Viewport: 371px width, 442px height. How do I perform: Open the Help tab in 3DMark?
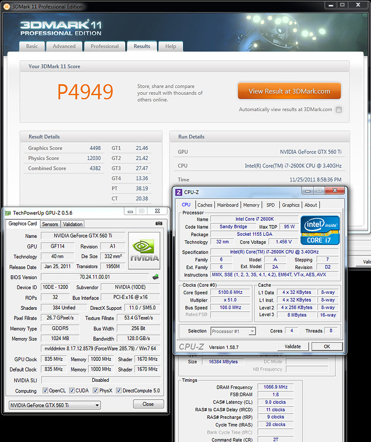[171, 46]
